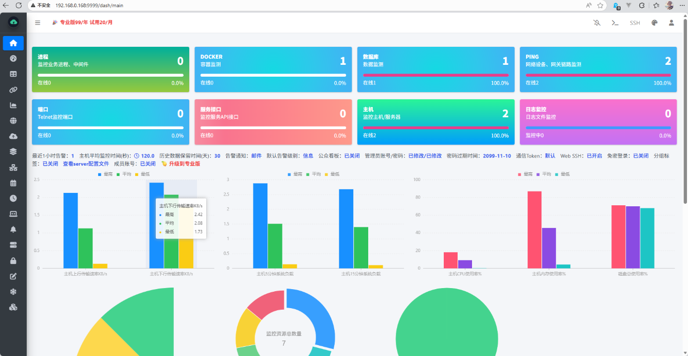Toggle 最高 legend in system load chart
This screenshot has width=688, height=356.
pos(295,174)
